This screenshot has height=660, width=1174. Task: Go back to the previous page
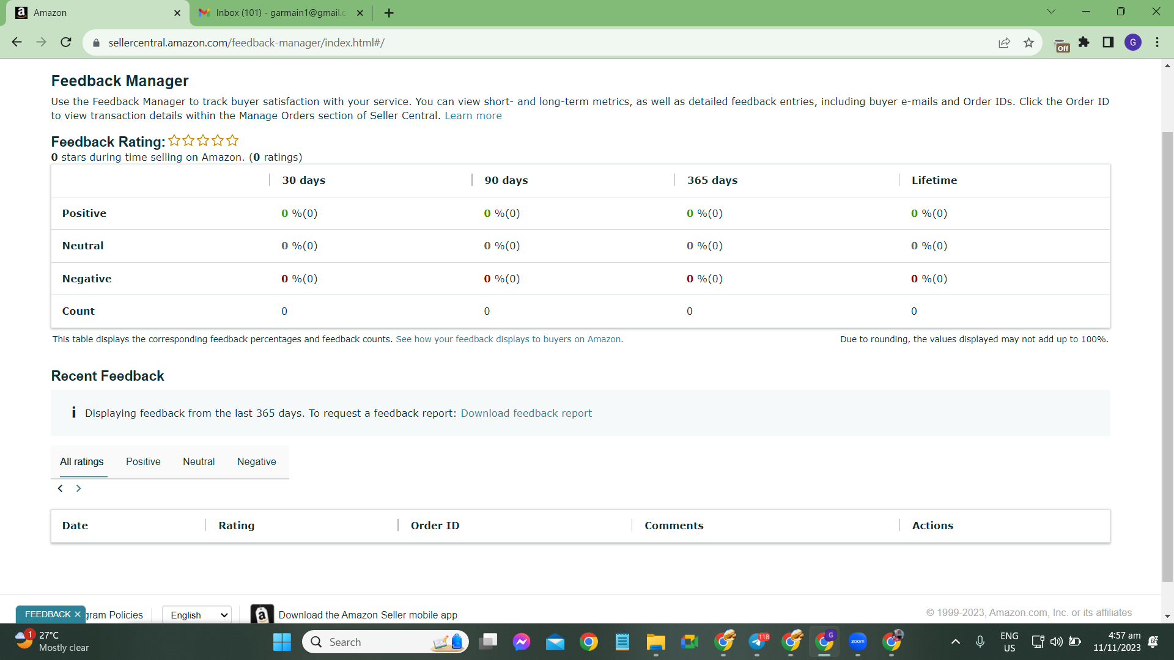(x=17, y=42)
